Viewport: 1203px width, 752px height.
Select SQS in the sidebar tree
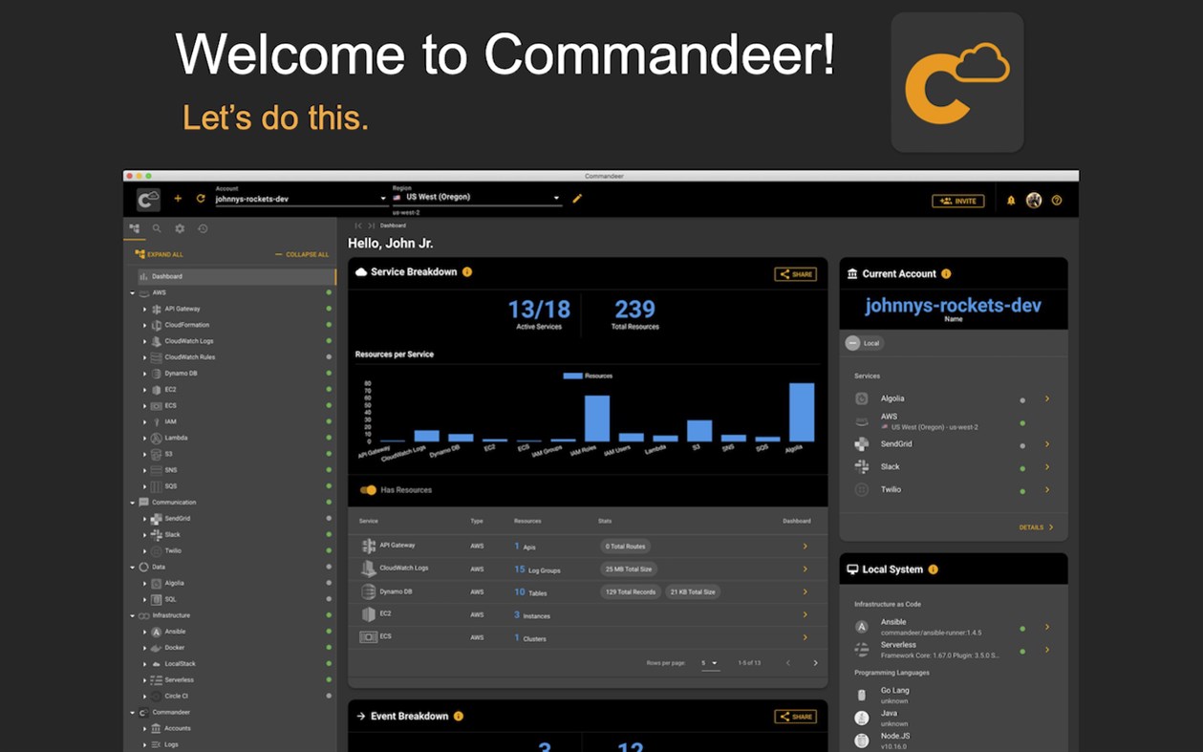170,486
